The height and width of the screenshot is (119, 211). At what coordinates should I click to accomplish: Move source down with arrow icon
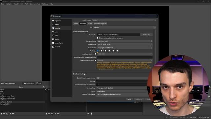click(x=58, y=114)
